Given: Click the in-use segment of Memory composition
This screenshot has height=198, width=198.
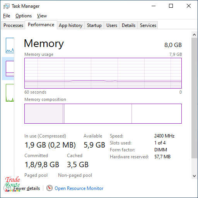Looking at the screenshot, I should (44, 114).
